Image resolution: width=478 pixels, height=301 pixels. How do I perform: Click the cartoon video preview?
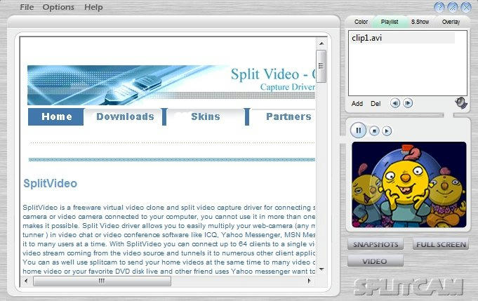[409, 185]
